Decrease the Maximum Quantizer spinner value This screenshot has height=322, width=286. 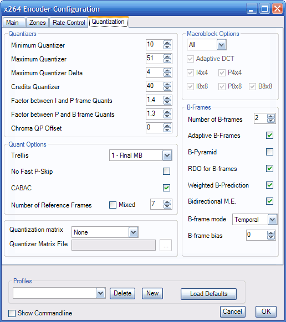167,61
